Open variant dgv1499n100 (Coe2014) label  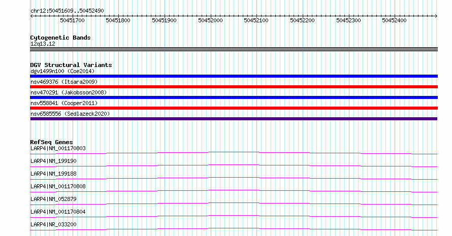pos(62,71)
